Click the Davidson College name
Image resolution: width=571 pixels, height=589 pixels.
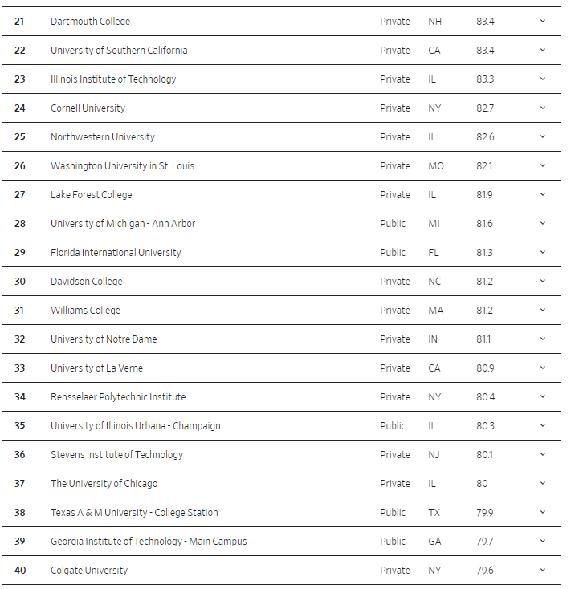(87, 282)
